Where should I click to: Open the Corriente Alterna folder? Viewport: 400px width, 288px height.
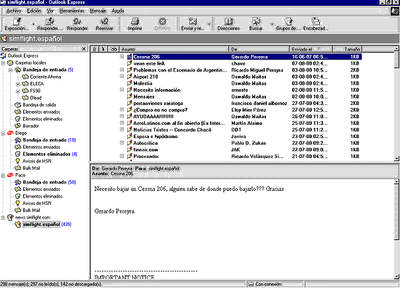[x=46, y=77]
